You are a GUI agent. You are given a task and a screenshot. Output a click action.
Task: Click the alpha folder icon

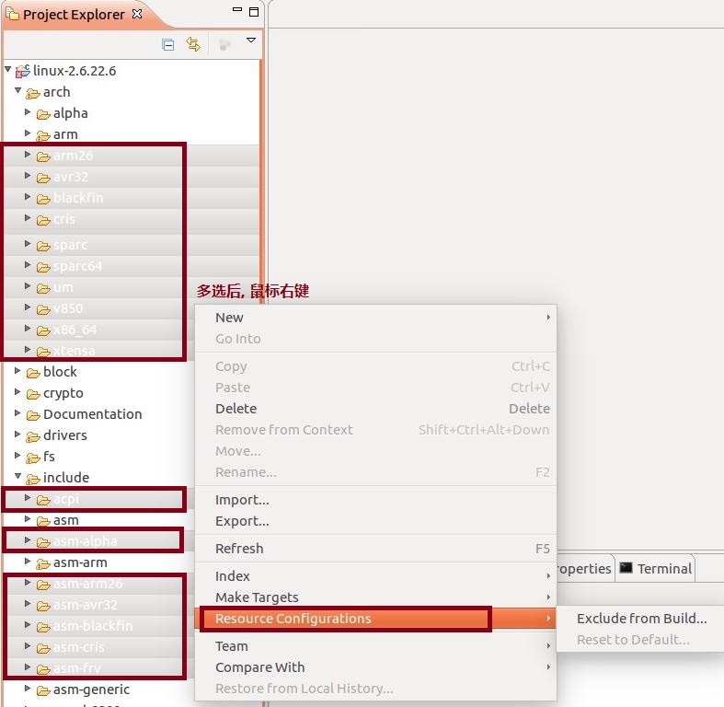pos(43,114)
